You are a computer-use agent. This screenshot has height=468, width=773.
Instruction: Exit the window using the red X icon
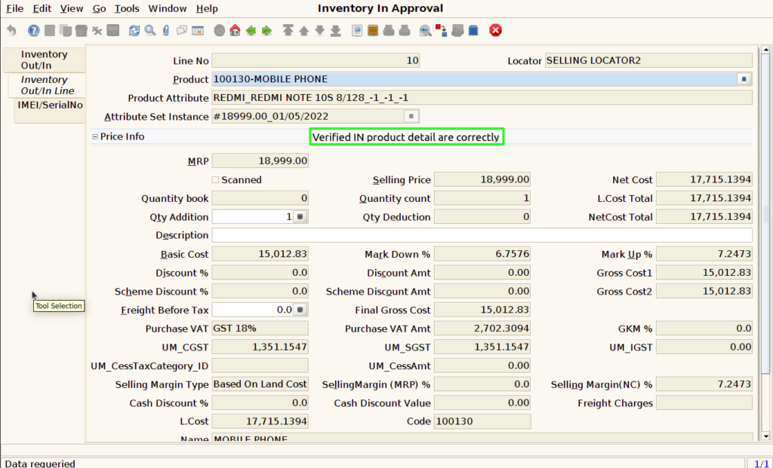pos(495,30)
